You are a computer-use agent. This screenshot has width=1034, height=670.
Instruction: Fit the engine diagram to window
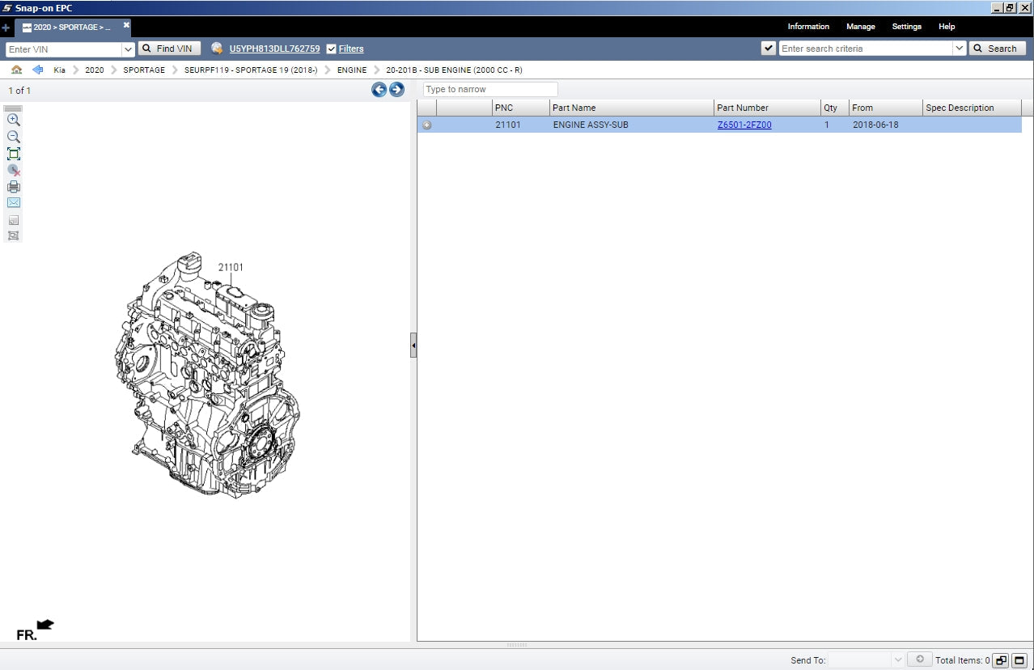point(14,154)
